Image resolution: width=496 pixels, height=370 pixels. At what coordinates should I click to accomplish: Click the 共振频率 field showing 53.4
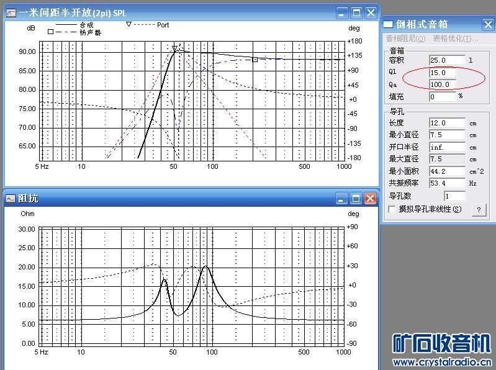pos(447,183)
